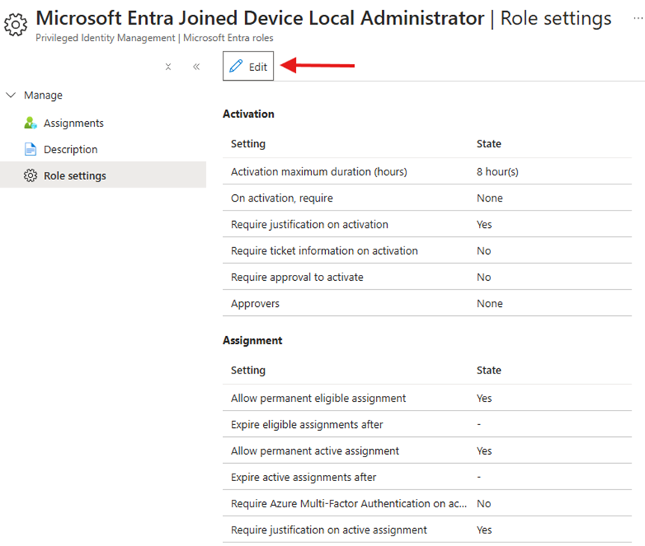Click Require approval to activate setting
Screen dimensions: 645x546
click(x=297, y=277)
